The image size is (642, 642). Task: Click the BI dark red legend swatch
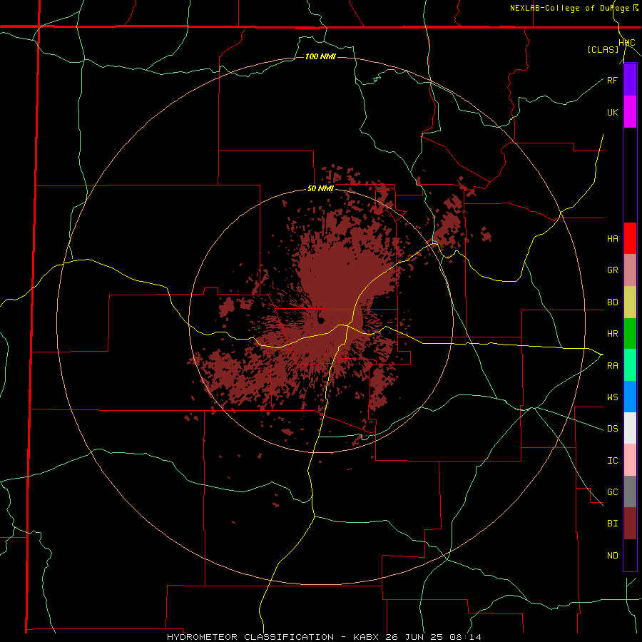(630, 524)
